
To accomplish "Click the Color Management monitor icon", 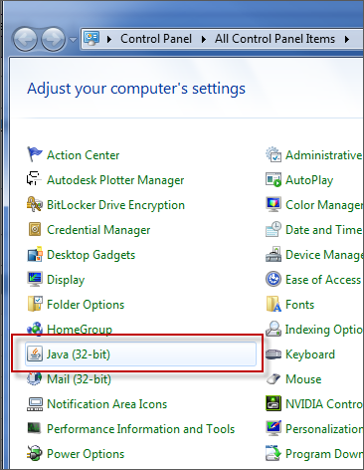I will click(x=273, y=204).
